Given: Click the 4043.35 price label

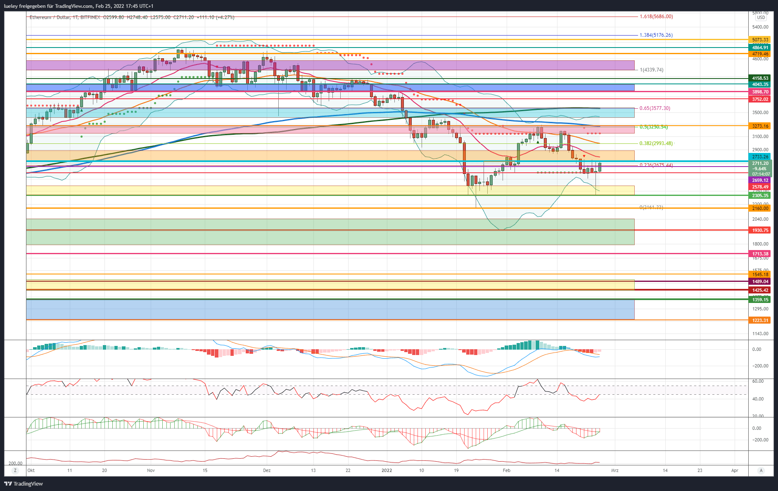Looking at the screenshot, I should [x=760, y=85].
